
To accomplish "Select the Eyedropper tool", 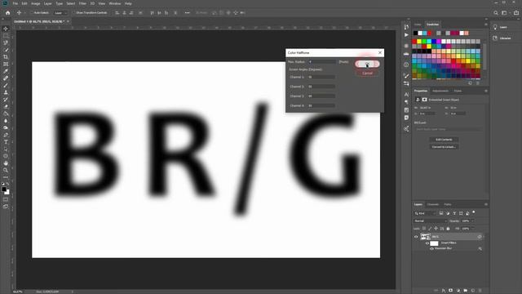I will (6, 71).
